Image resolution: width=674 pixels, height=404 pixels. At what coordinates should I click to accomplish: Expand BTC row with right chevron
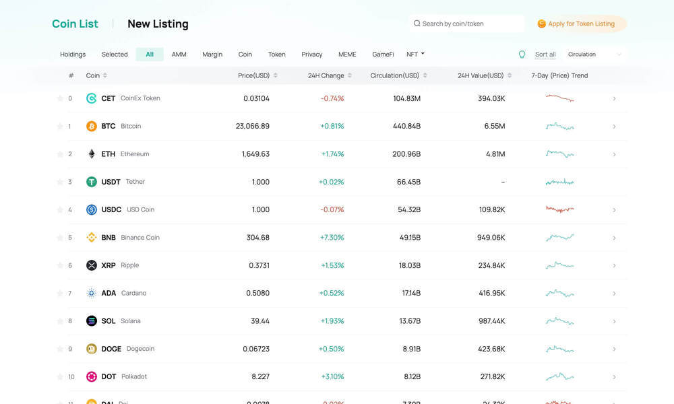pyautogui.click(x=614, y=127)
